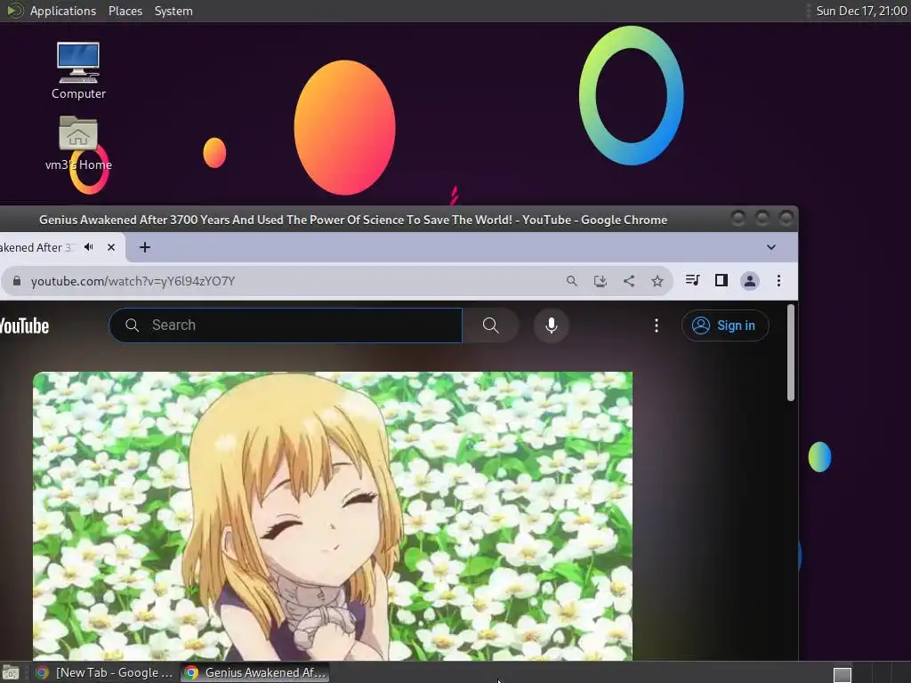Click the clock showing Sun Dec 17, 21:00

click(861, 11)
